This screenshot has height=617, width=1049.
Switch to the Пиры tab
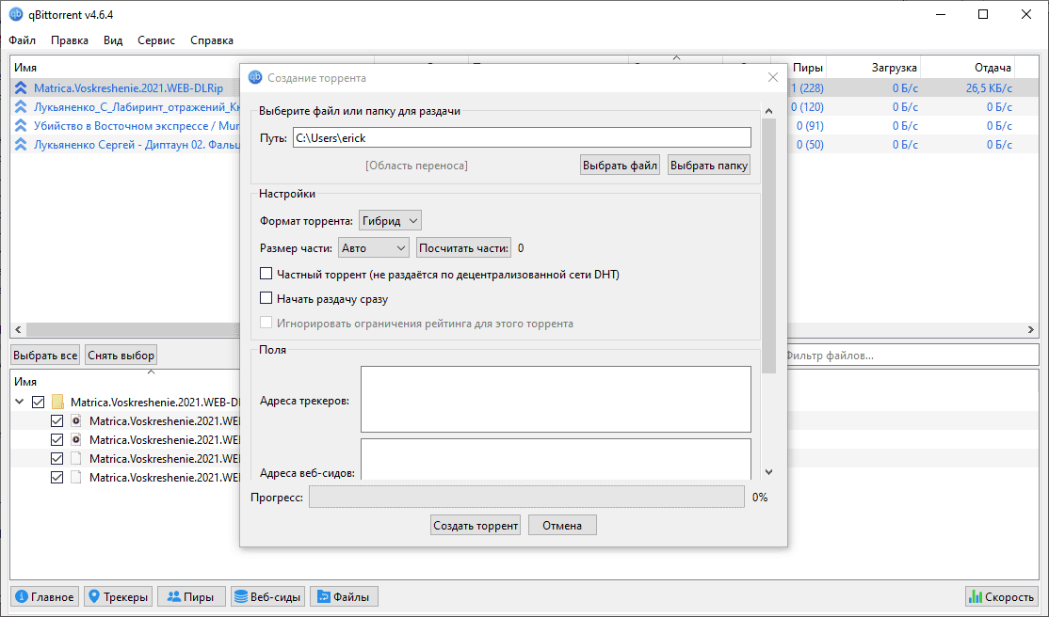191,596
